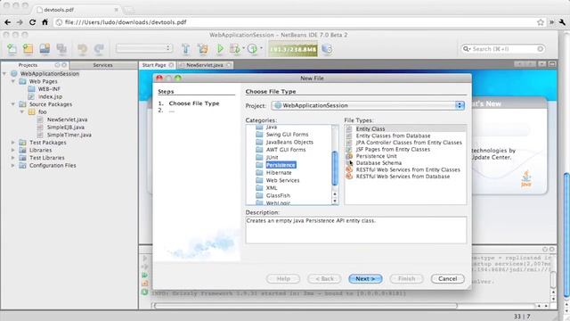The height and width of the screenshot is (321, 570).
Task: Open the Project dropdown in New File dialog
Action: (368, 105)
